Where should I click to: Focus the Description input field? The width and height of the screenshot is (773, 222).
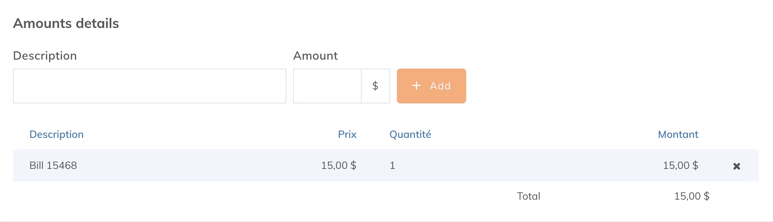click(x=150, y=86)
